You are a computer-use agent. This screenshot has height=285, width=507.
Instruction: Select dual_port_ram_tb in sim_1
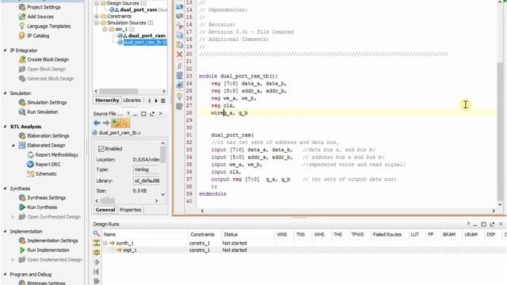(145, 42)
